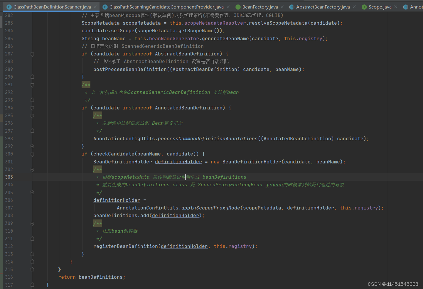Viewport: 423px width, 289px height.
Task: Click line number 316 in gutter
Action: pyautogui.click(x=9, y=277)
